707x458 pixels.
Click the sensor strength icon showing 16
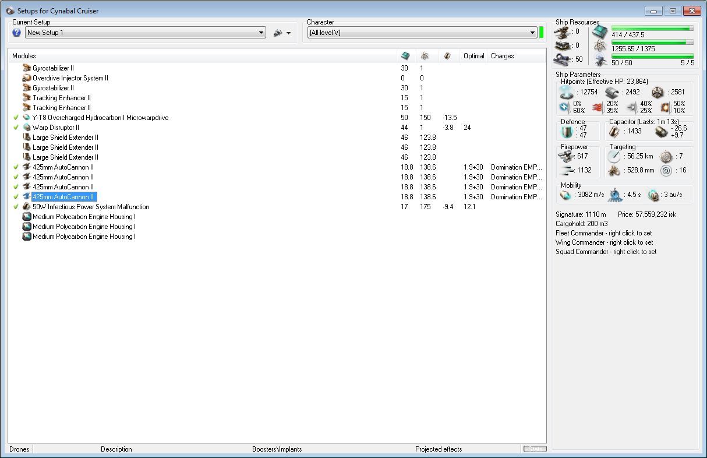point(665,171)
